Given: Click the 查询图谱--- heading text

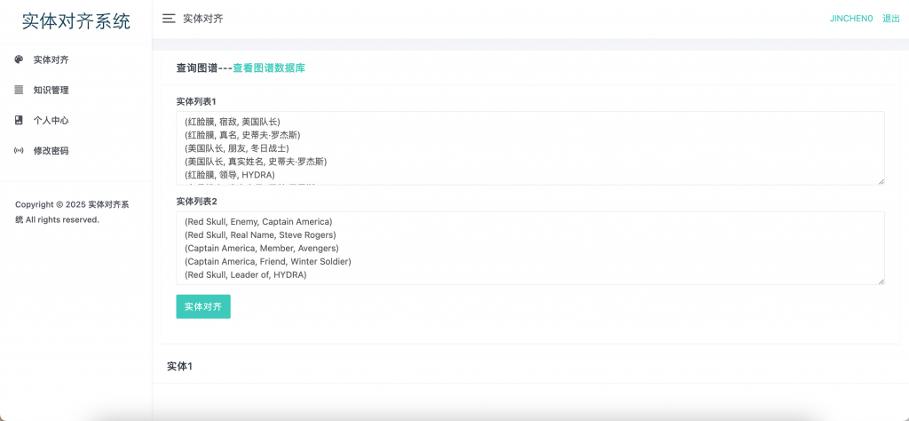Looking at the screenshot, I should (205, 68).
